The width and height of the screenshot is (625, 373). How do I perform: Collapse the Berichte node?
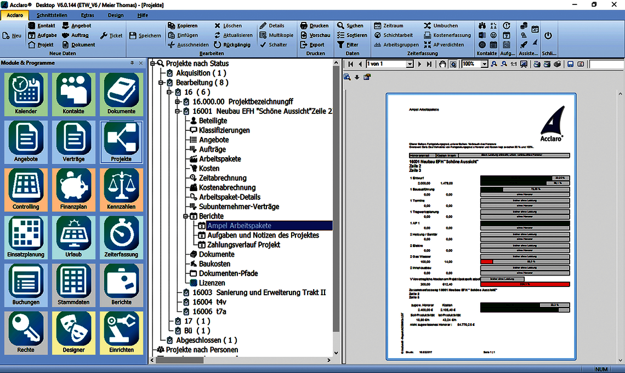pyautogui.click(x=186, y=216)
